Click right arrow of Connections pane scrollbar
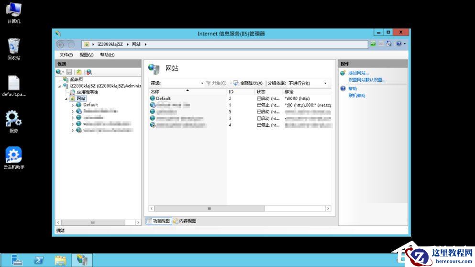This screenshot has width=475, height=267. click(138, 222)
